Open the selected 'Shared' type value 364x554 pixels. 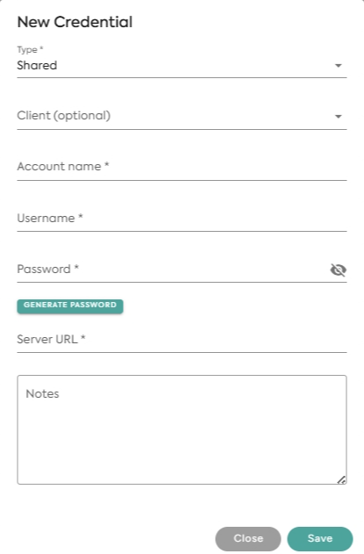tap(37, 65)
